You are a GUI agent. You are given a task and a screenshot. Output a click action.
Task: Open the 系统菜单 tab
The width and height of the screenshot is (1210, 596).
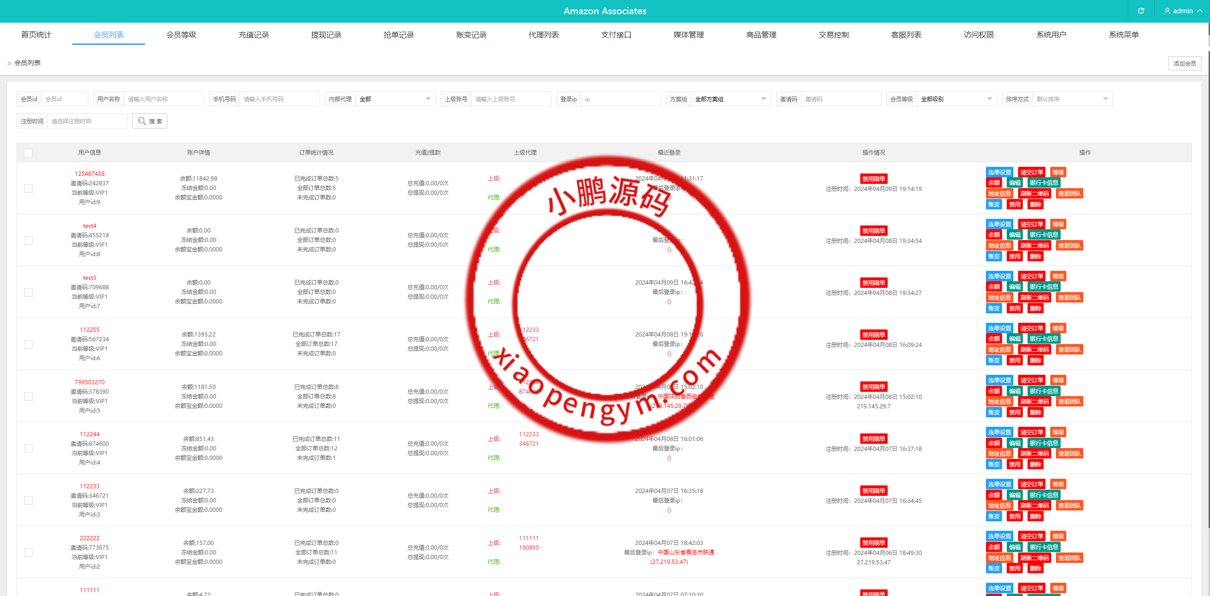[x=1124, y=34]
